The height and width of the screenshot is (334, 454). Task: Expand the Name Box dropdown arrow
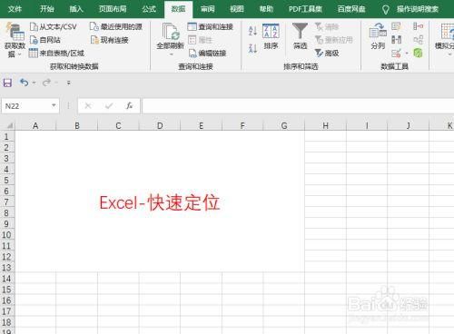point(54,105)
